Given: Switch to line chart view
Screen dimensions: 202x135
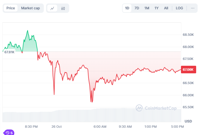Looking at the screenshot, I should [52, 8].
